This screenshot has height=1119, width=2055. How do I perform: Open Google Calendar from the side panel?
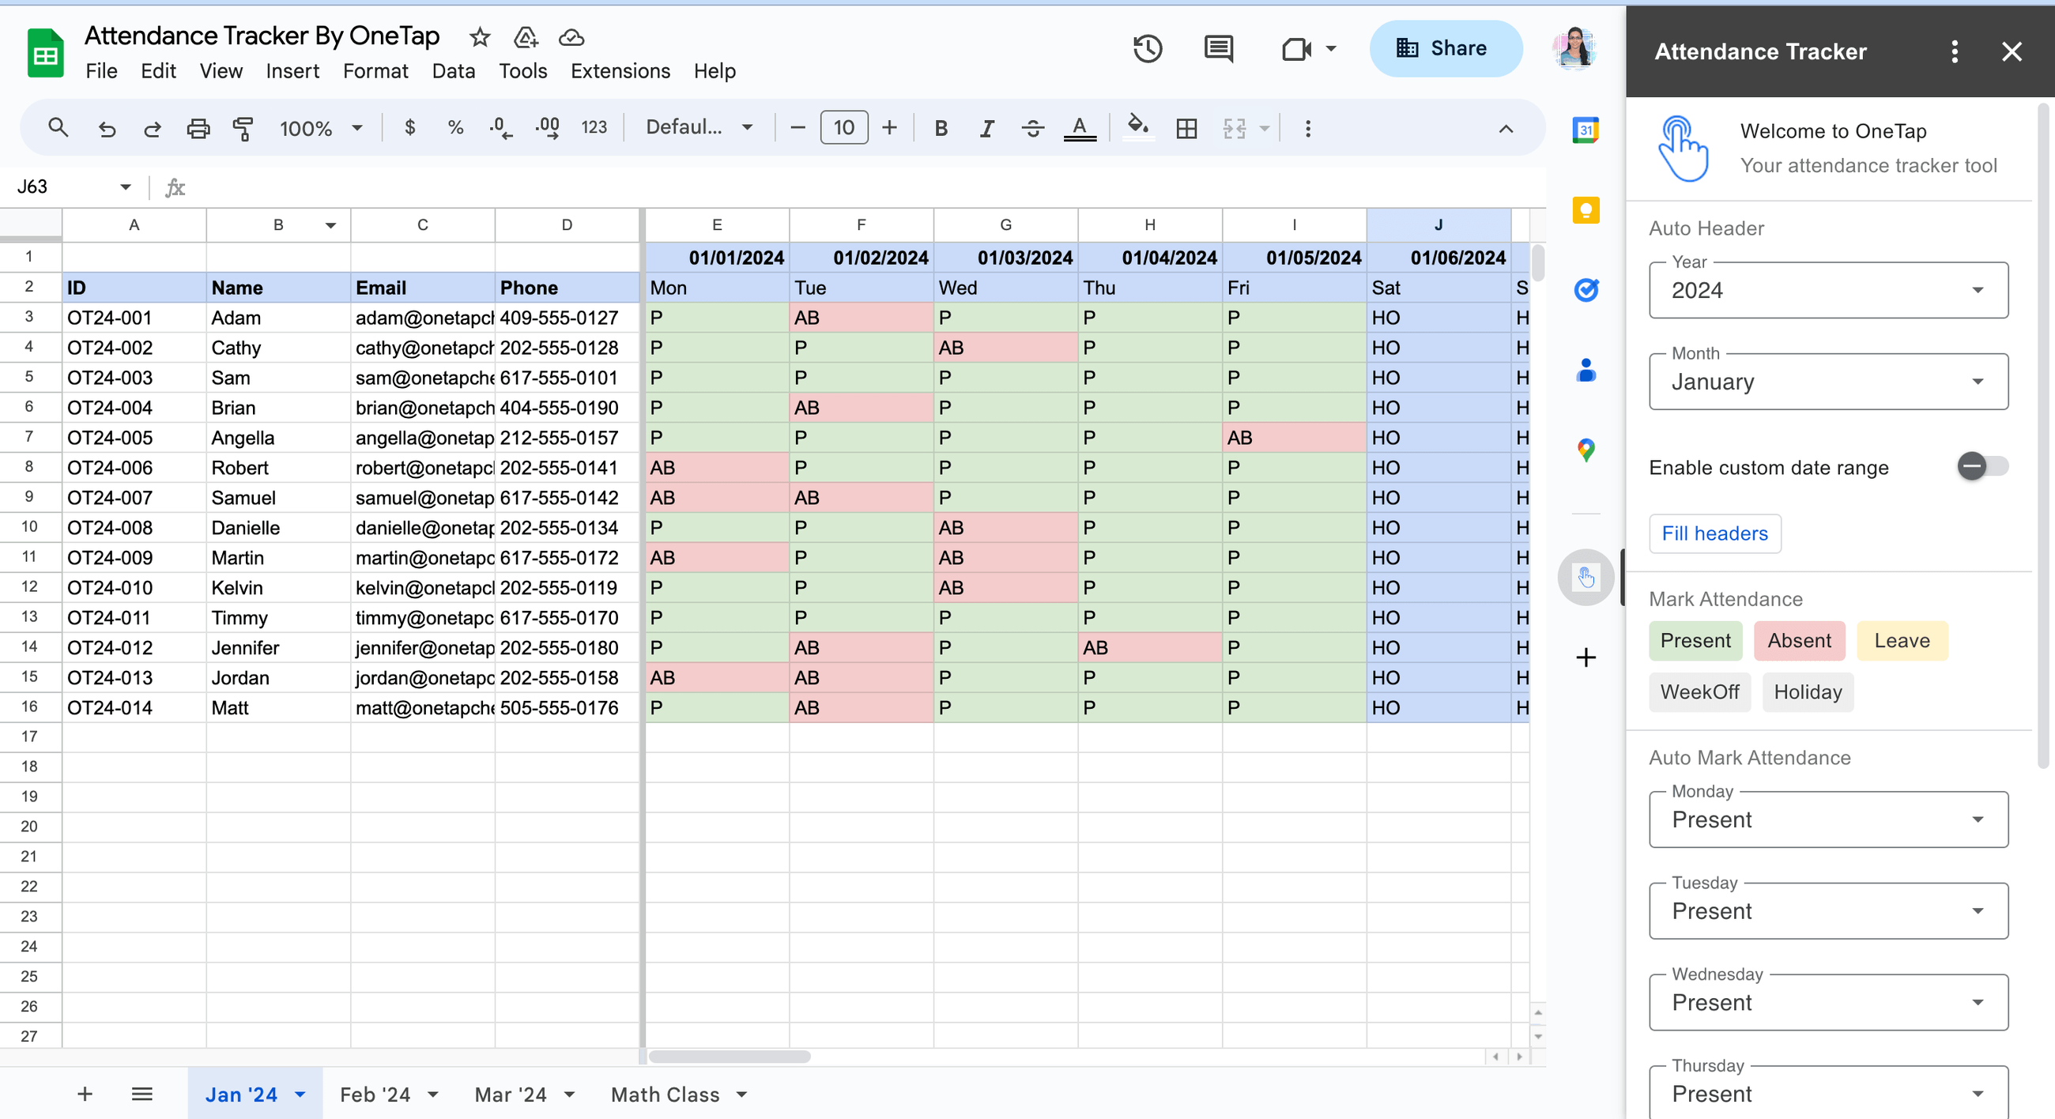coord(1586,130)
